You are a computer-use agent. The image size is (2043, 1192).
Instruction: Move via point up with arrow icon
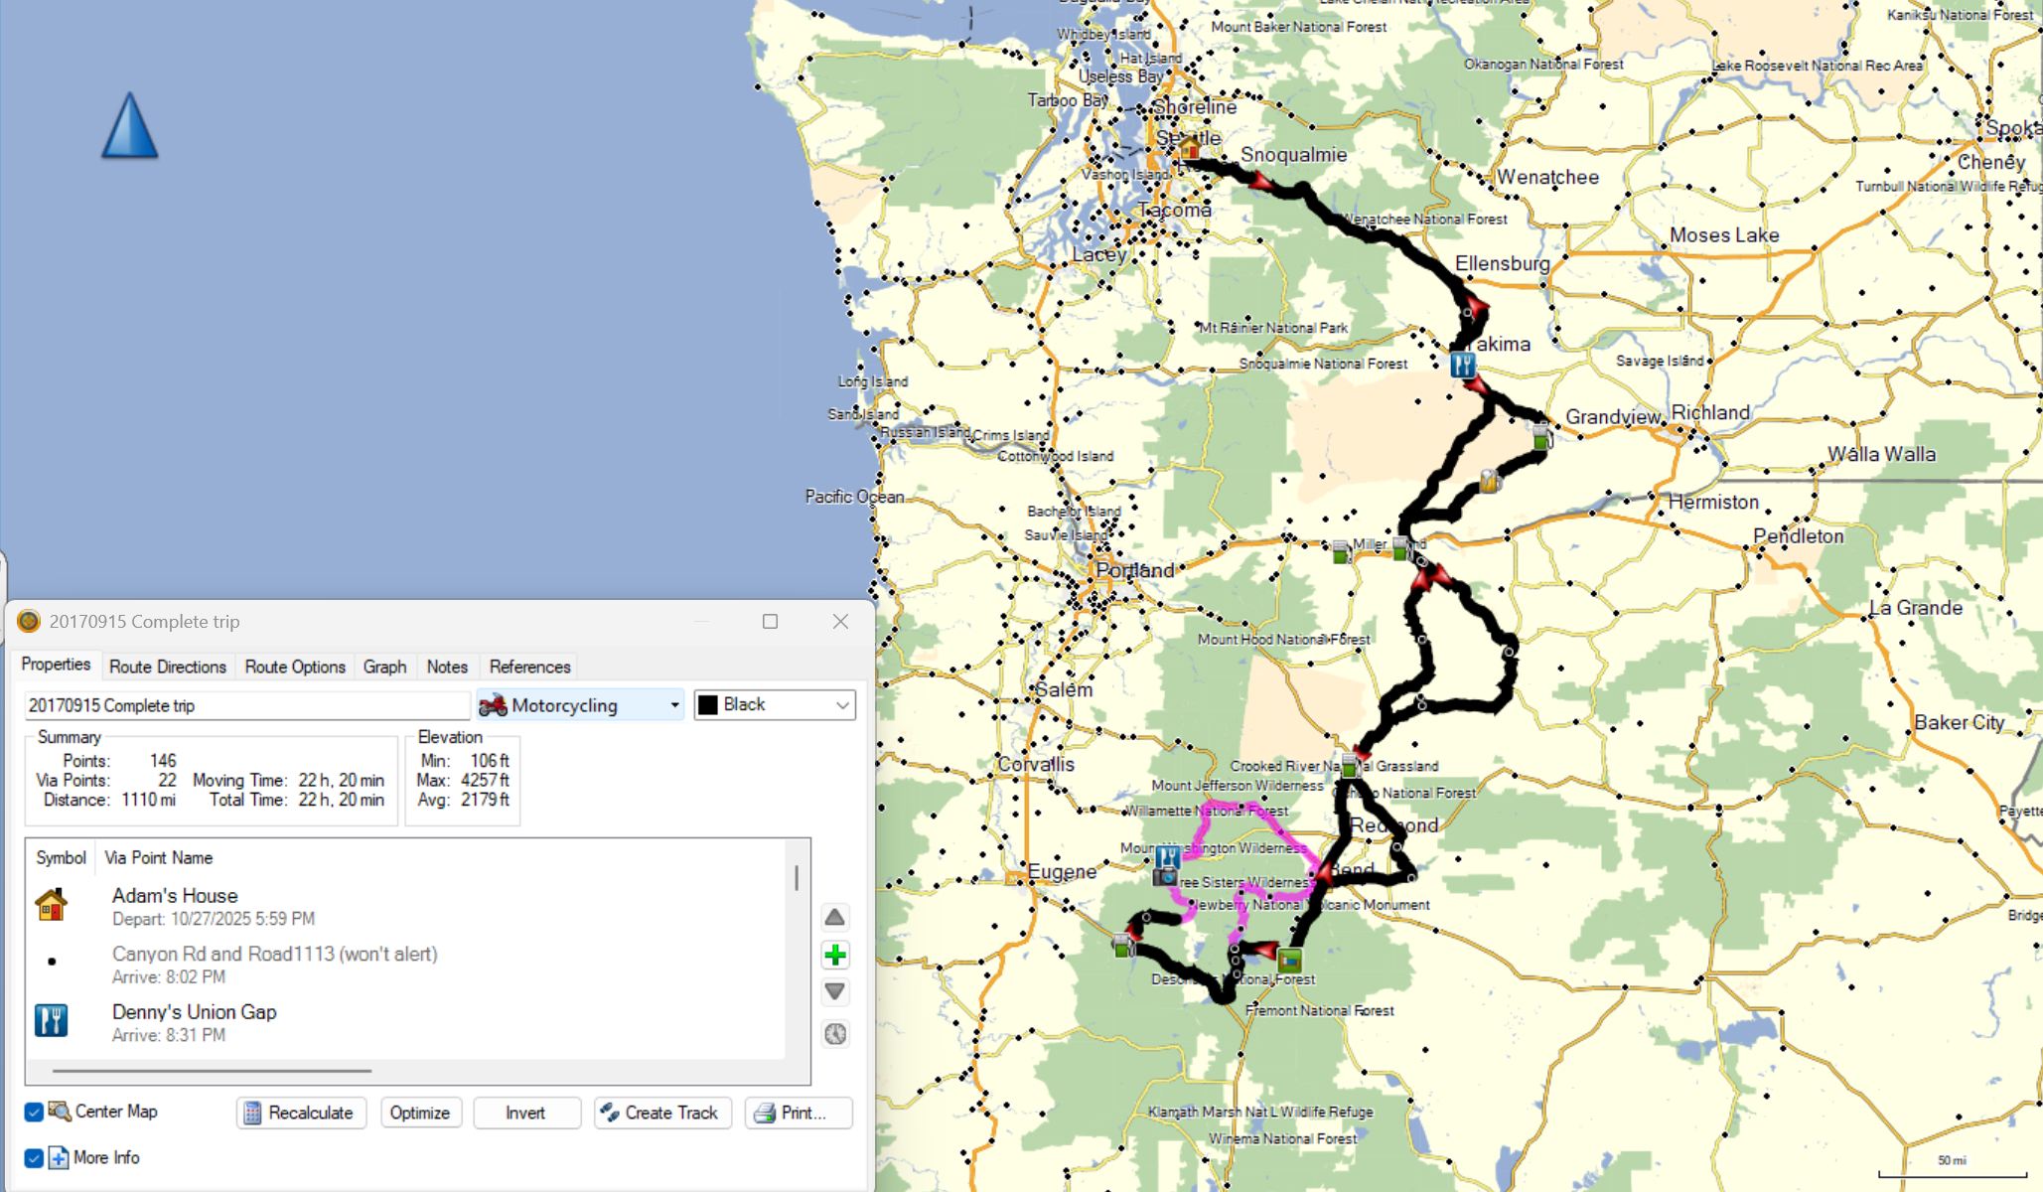coord(835,917)
